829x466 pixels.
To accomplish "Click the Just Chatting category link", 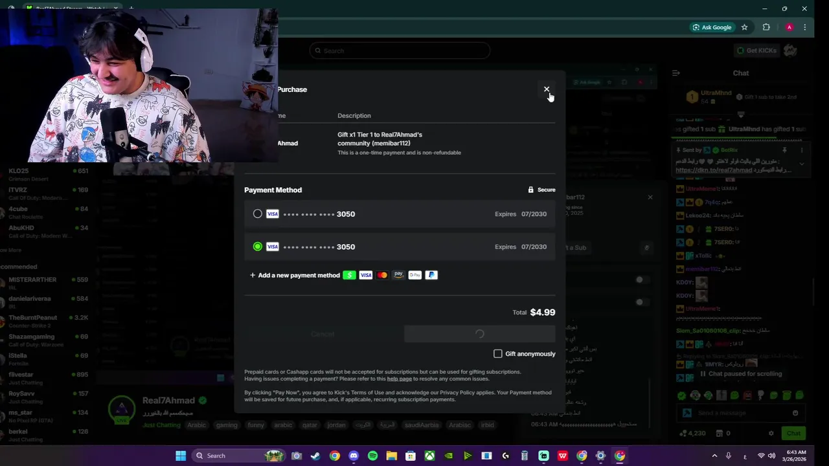I will [161, 425].
